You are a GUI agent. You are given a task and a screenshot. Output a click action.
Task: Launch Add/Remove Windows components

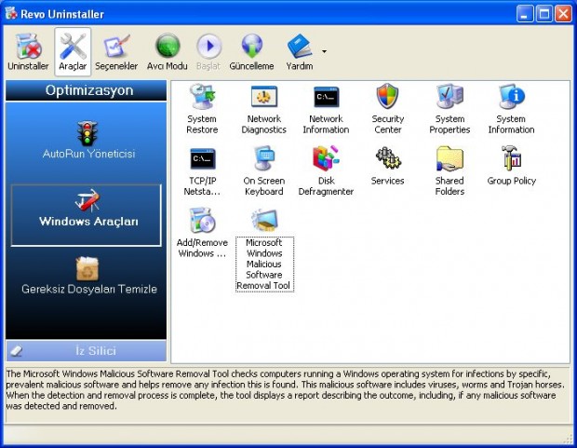pos(202,233)
